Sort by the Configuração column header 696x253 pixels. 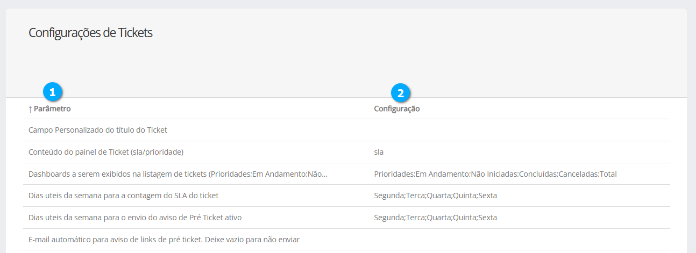[x=396, y=109]
